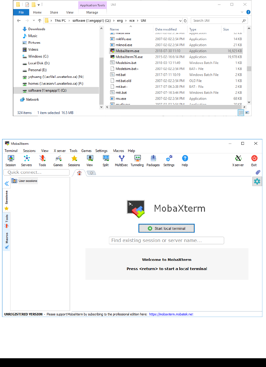
Task: Click the paperclip attachment icon
Action: (258, 172)
